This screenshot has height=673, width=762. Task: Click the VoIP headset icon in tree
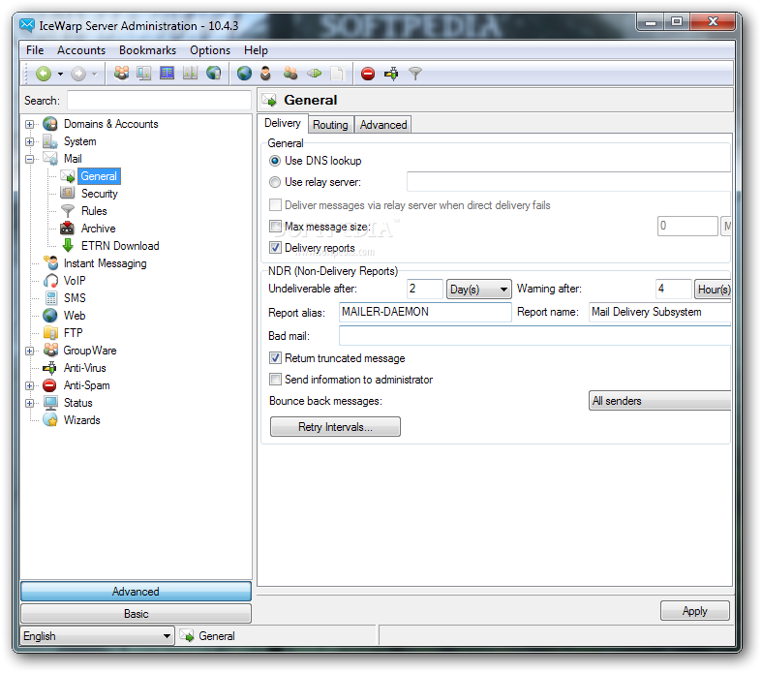50,281
